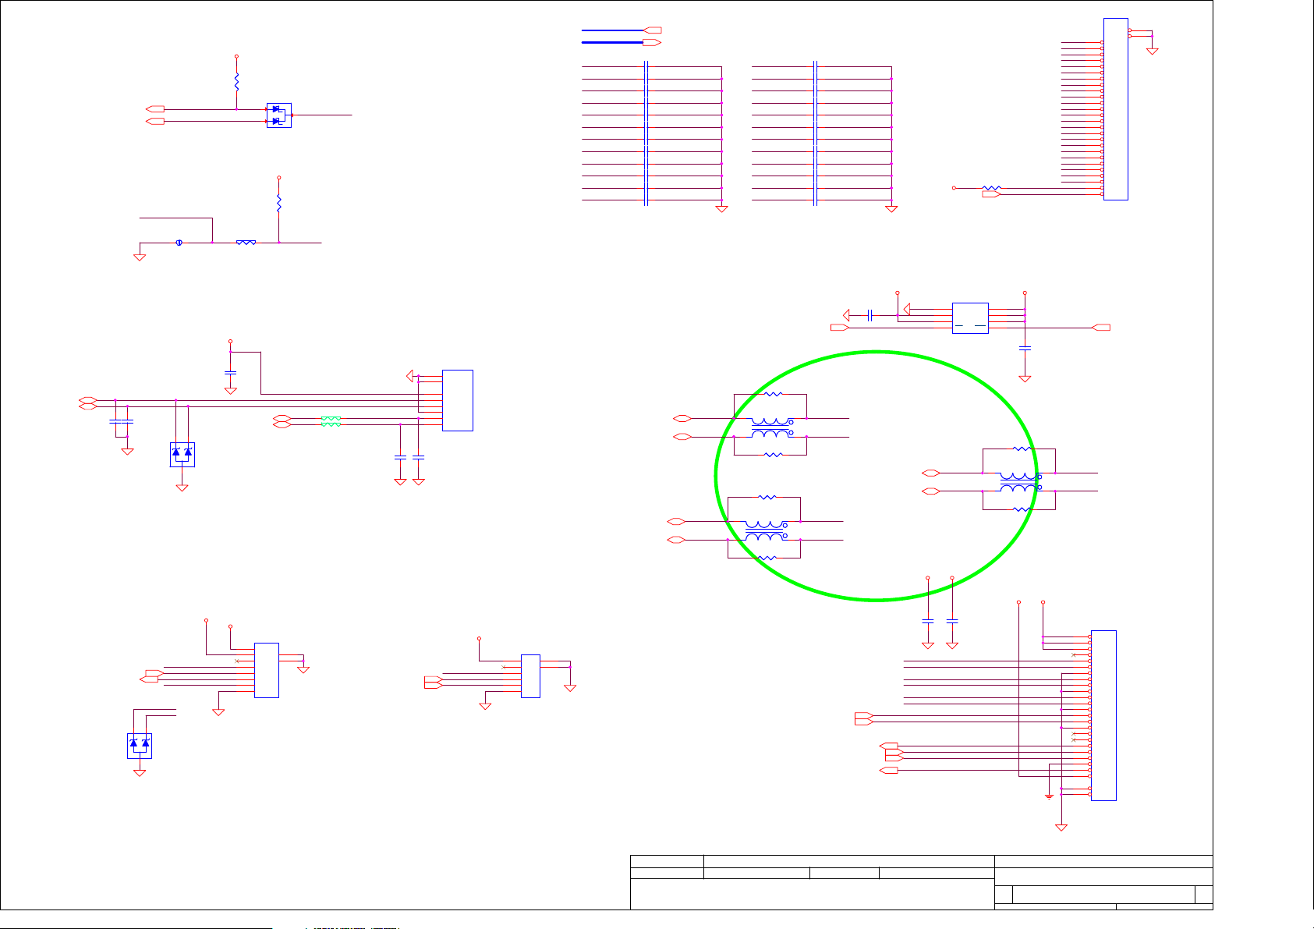Select the horizontal resistor right of the jumper
Screen dimensions: 1314x929
tap(246, 243)
